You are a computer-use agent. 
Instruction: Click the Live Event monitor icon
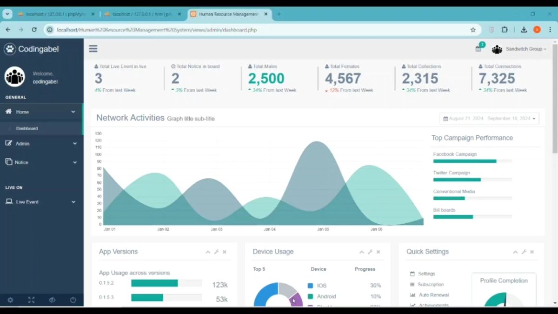[9, 201]
